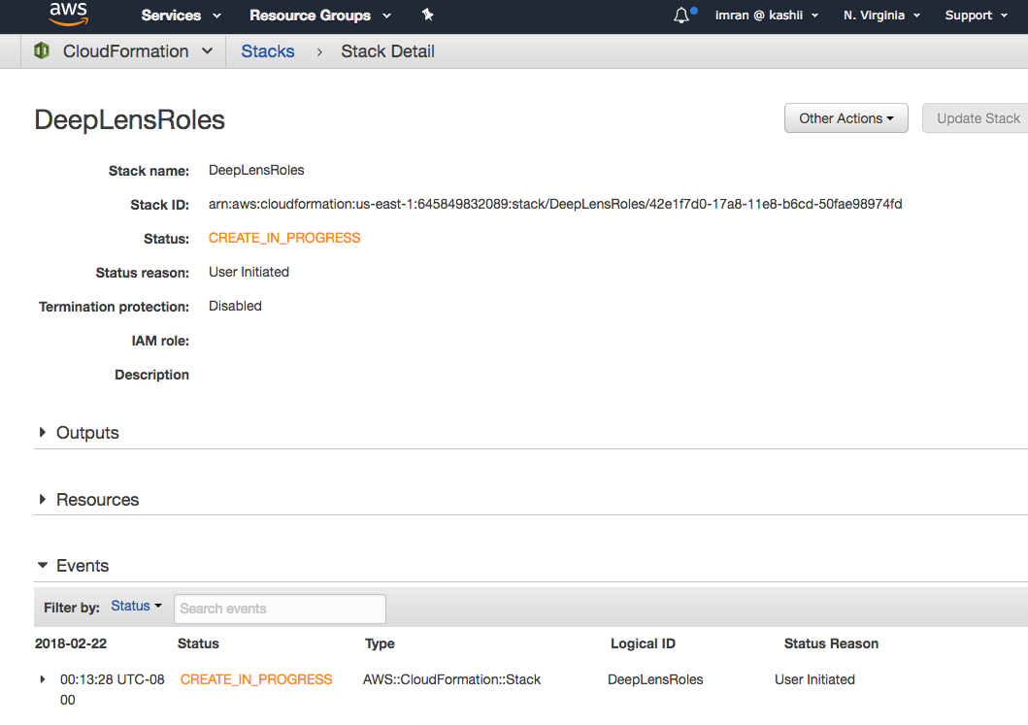Open the Resource Groups menu
The height and width of the screenshot is (725, 1028).
click(x=320, y=16)
